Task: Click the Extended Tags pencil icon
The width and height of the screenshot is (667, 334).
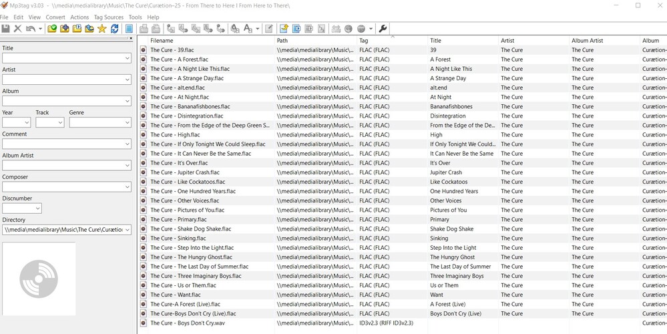Action: pos(269,29)
